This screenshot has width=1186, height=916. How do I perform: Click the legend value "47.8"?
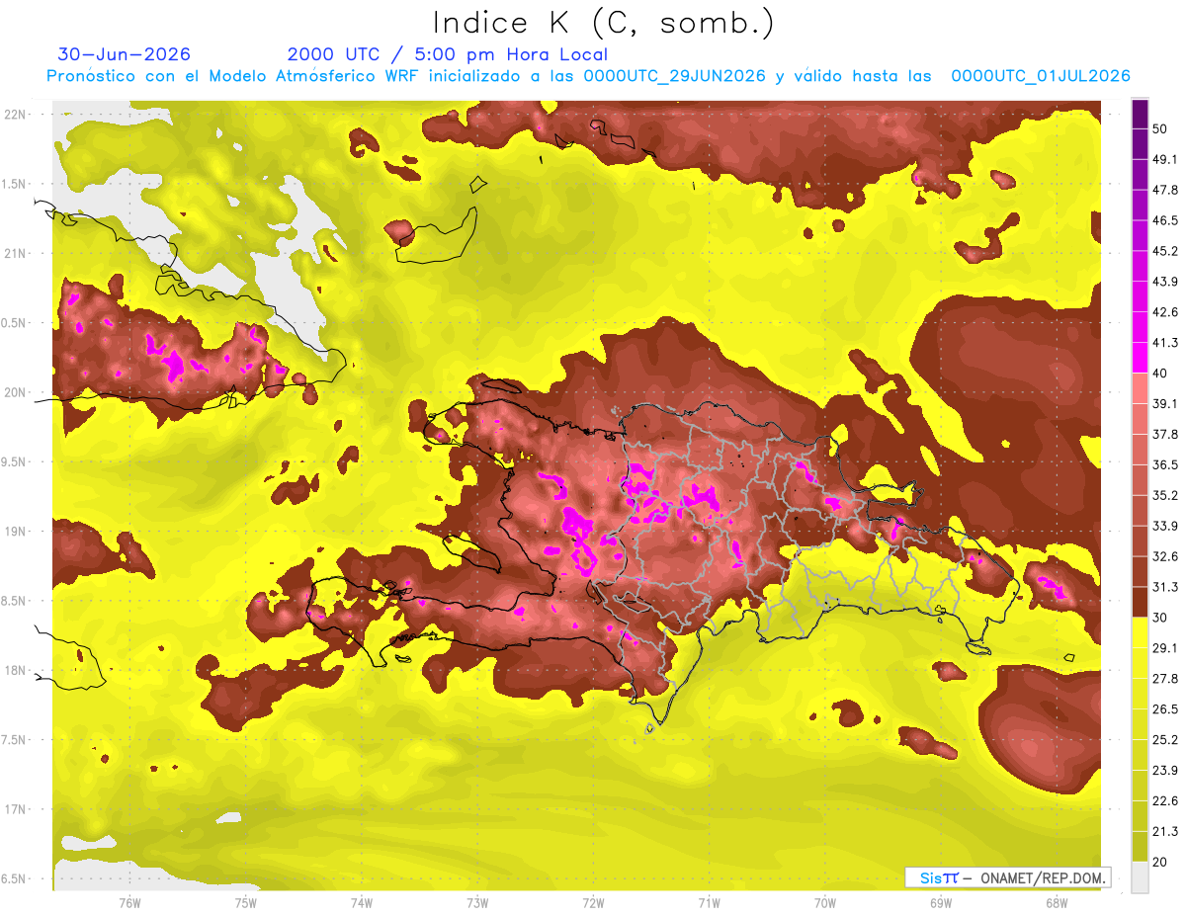[1165, 190]
